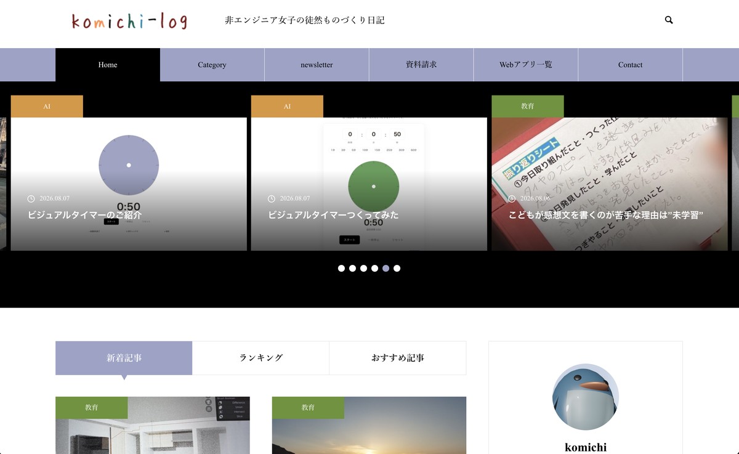Viewport: 739px width, 454px height.
Task: Open the search magnifier icon
Action: (x=669, y=20)
